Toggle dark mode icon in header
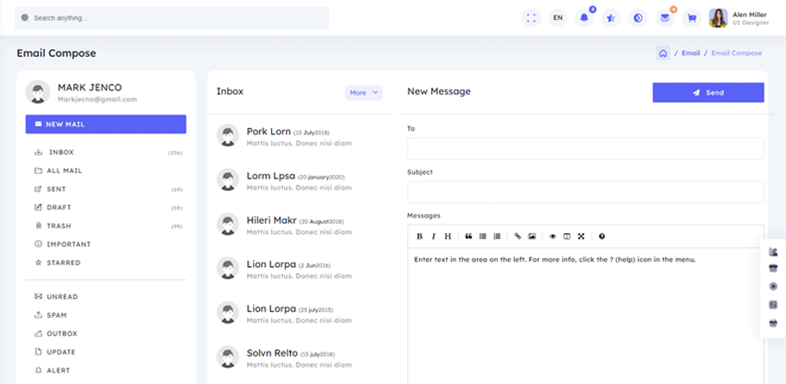 click(x=638, y=17)
